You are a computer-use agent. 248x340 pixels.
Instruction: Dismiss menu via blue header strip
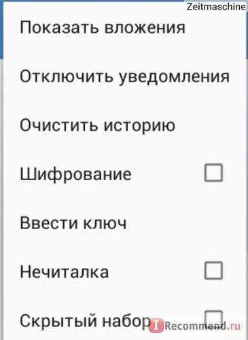coord(1,29)
